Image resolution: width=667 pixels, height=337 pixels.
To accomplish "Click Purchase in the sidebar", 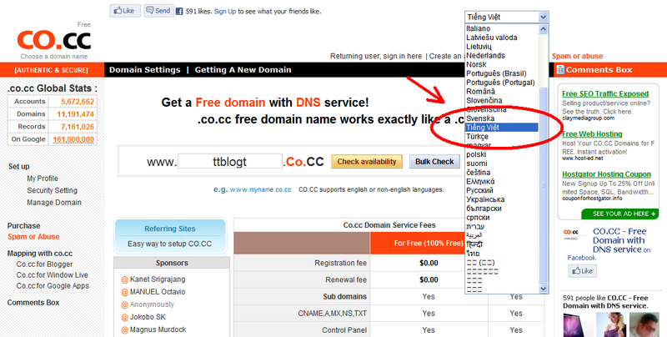I will point(24,225).
